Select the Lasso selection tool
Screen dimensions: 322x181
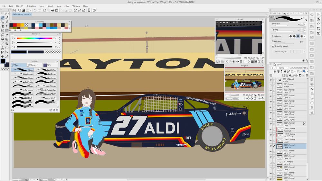click(x=3, y=35)
